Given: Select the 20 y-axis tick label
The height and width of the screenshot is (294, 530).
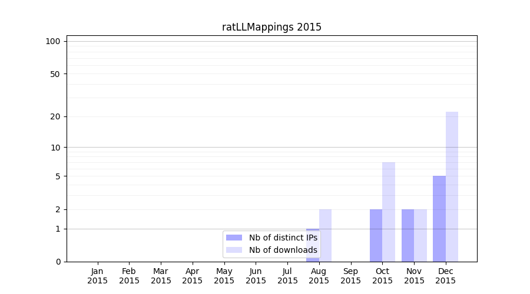Looking at the screenshot, I should click(55, 116).
